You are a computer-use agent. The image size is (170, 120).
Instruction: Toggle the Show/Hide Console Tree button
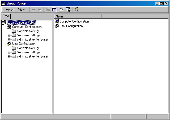click(x=54, y=10)
